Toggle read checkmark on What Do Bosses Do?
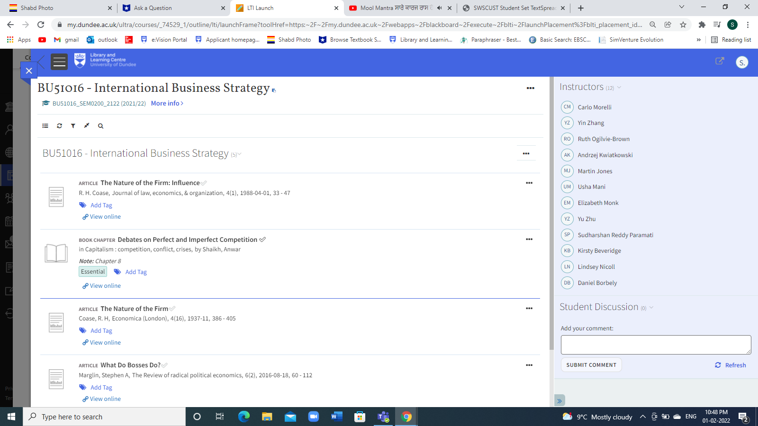Image resolution: width=758 pixels, height=426 pixels. coord(164,365)
